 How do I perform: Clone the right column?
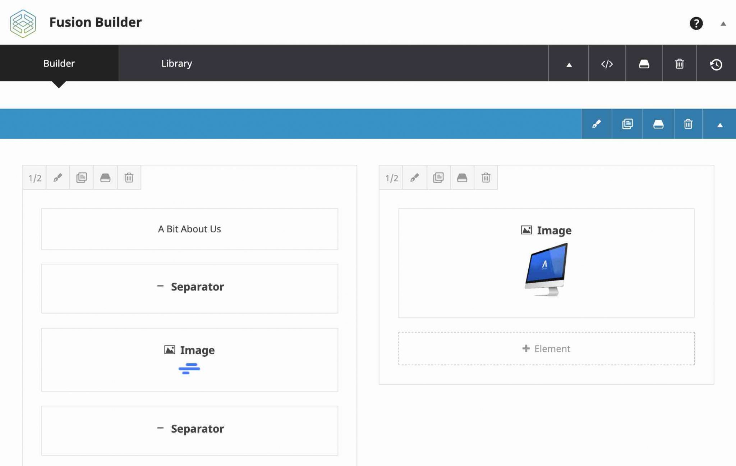pyautogui.click(x=438, y=178)
